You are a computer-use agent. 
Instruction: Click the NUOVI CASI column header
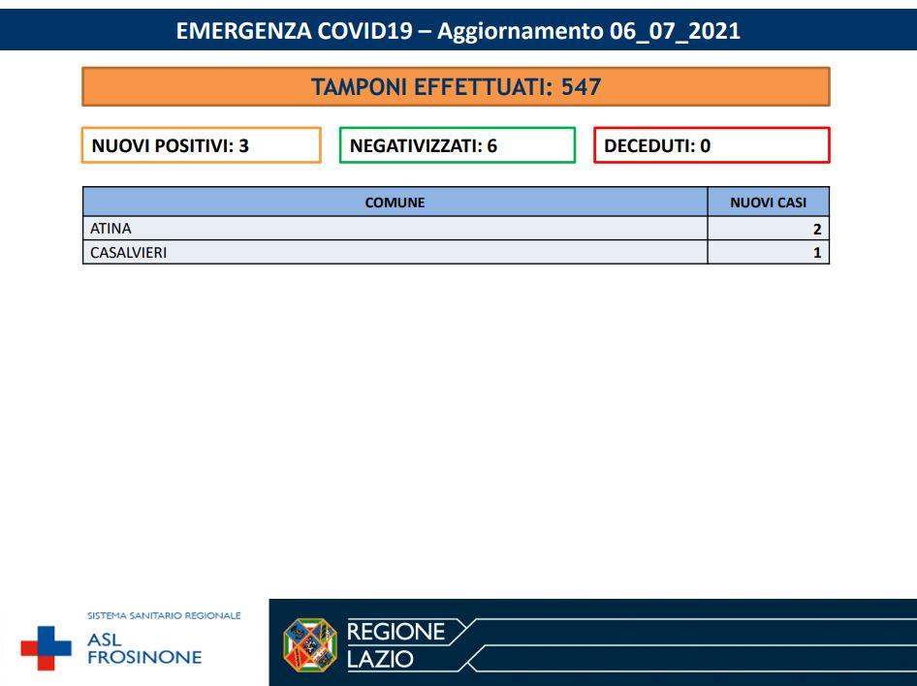tap(768, 203)
